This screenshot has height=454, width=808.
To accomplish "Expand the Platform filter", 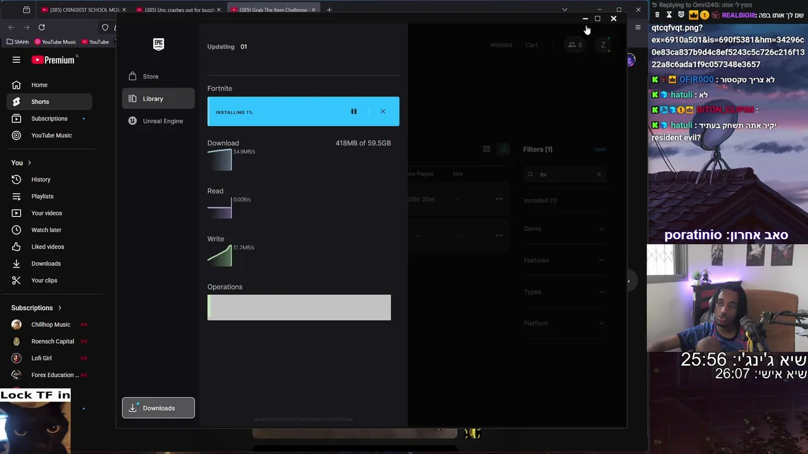I will click(x=564, y=323).
